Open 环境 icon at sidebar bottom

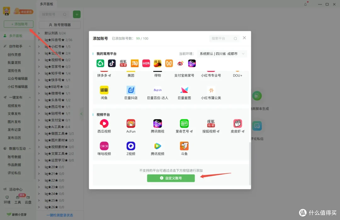click(x=7, y=200)
